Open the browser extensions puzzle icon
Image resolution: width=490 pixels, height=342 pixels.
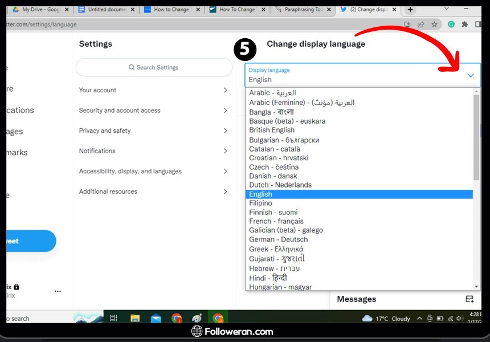(x=464, y=25)
